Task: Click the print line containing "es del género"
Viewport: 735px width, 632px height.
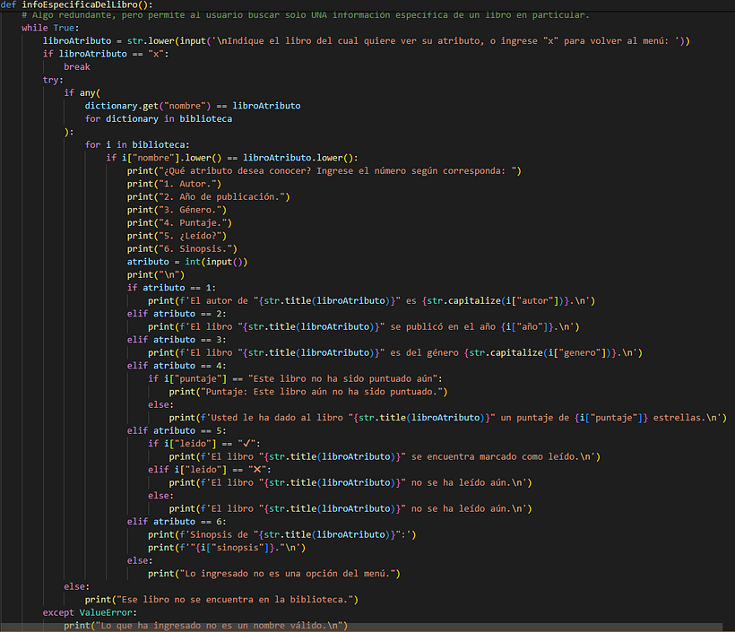Action: coord(395,352)
